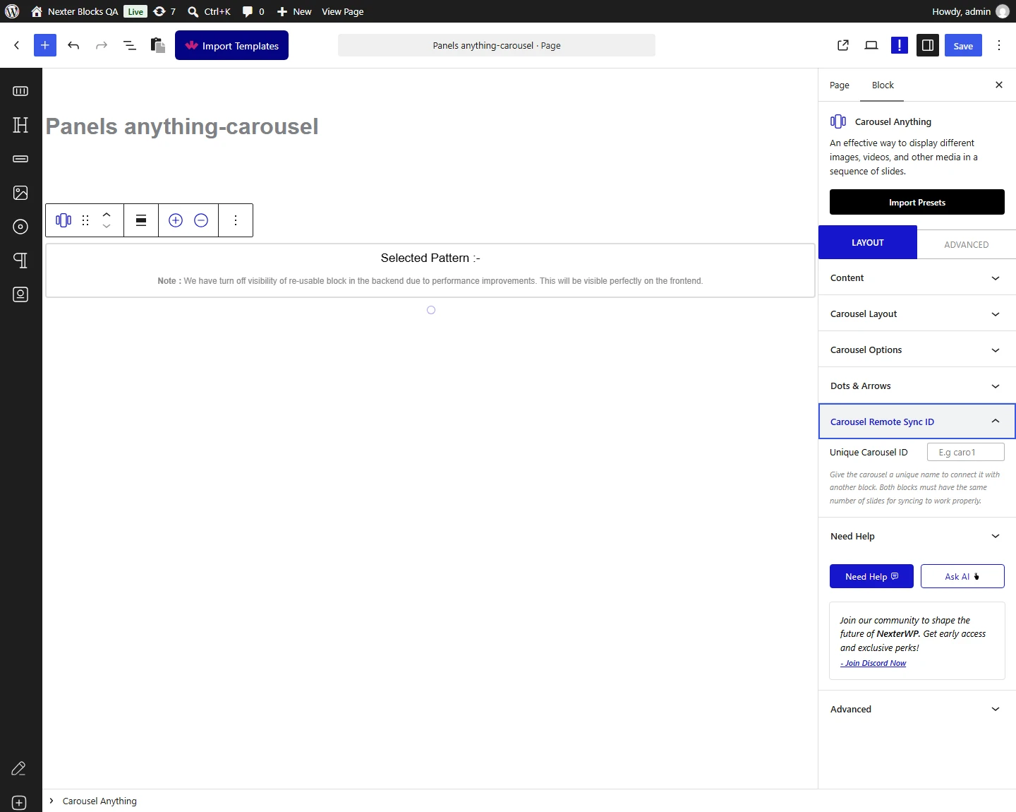Select the LAYOUT tab

pyautogui.click(x=868, y=242)
